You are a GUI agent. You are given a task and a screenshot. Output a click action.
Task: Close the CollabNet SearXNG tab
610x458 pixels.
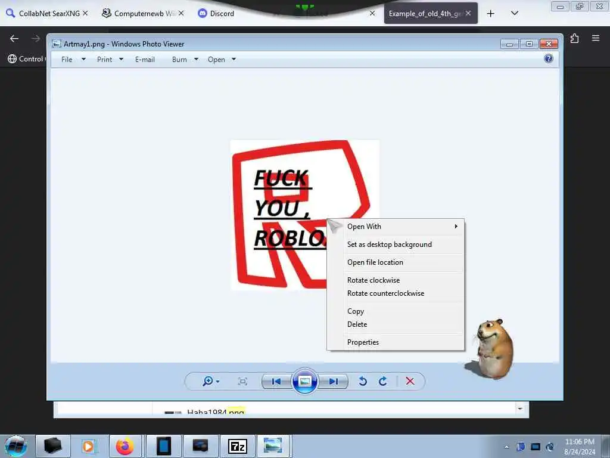tap(85, 13)
